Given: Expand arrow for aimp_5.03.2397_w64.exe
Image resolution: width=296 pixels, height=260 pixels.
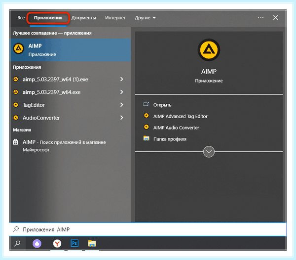Looking at the screenshot, I should pos(122,92).
